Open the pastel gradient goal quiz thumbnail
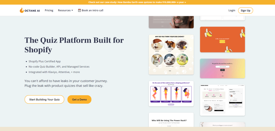The image size is (275, 131). pos(222,68)
